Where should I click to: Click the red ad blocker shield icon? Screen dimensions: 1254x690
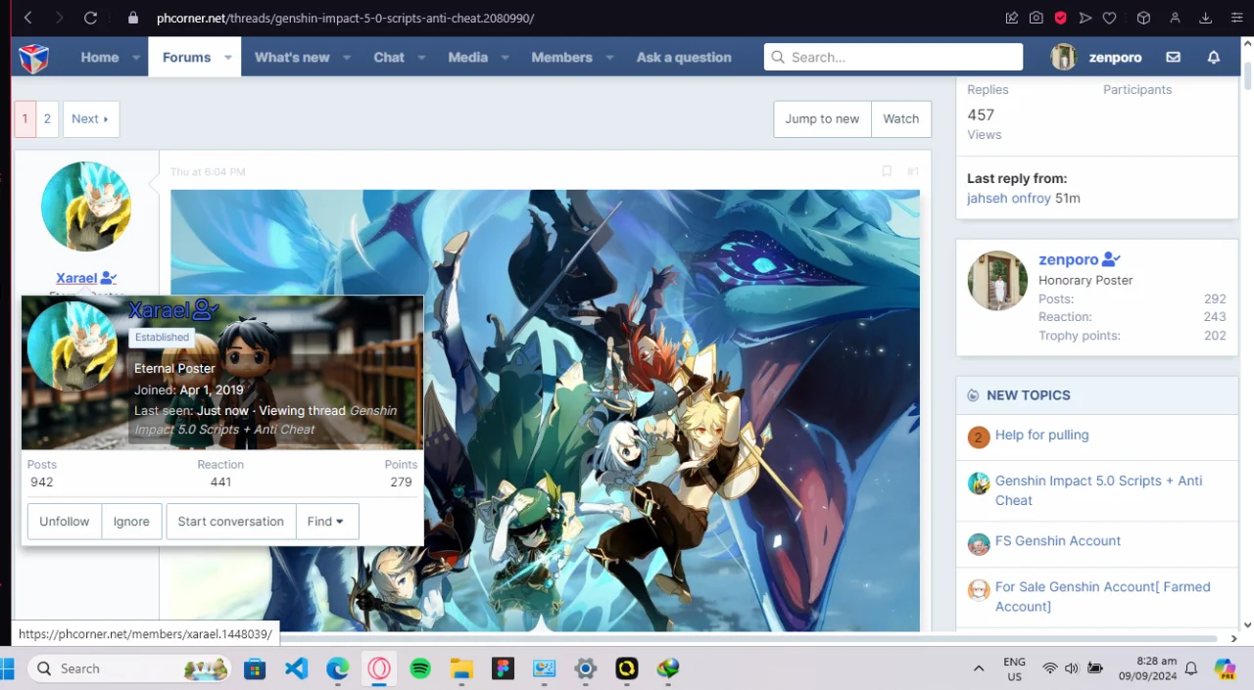(1061, 18)
